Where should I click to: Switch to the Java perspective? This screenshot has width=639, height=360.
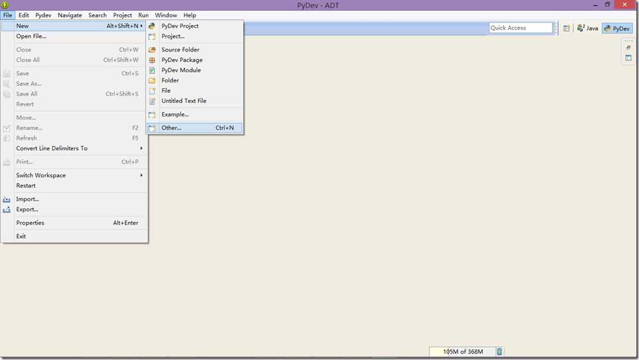[x=587, y=28]
